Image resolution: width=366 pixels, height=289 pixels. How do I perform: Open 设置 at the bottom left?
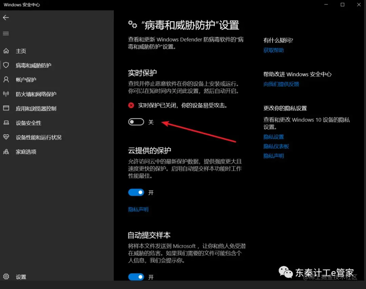21,276
